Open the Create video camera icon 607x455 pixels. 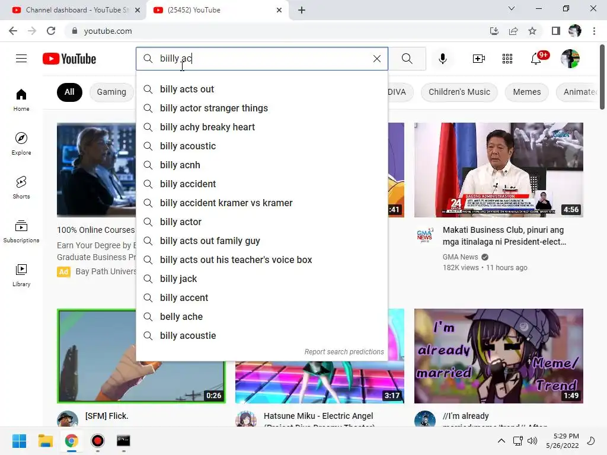479,59
